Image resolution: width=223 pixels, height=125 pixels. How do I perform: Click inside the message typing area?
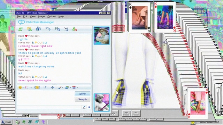[46, 98]
